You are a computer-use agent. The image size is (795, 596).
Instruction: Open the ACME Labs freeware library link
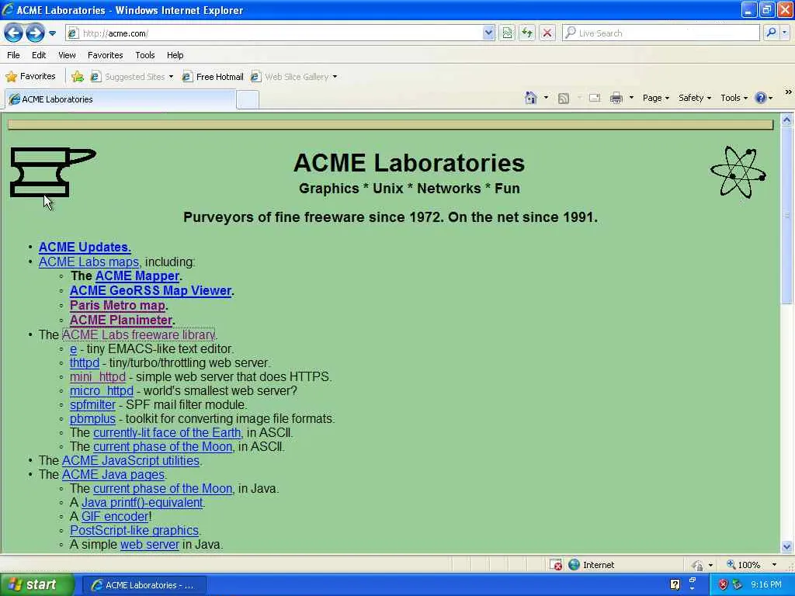click(x=138, y=335)
